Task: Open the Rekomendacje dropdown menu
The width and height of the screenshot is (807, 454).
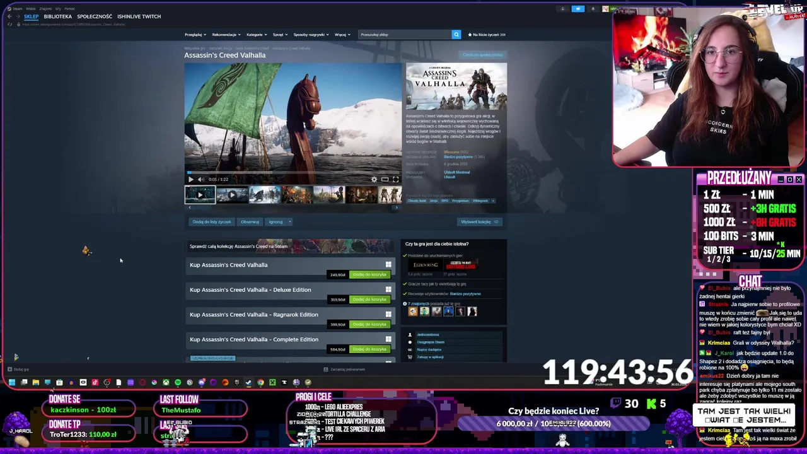Action: (226, 35)
